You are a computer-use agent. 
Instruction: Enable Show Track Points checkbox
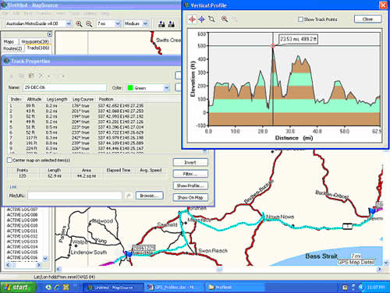click(x=300, y=19)
